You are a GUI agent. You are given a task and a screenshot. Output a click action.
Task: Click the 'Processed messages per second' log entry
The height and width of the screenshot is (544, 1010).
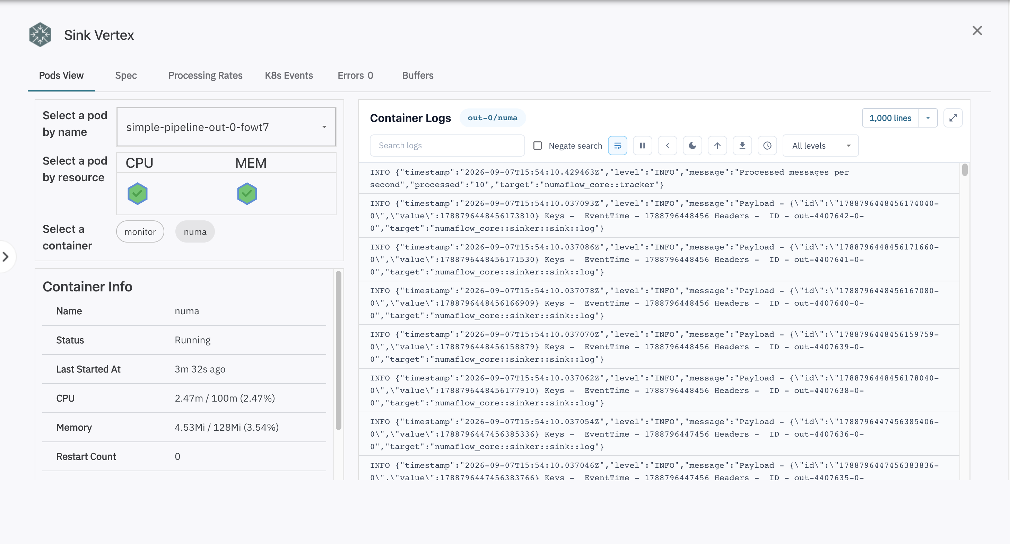(x=659, y=178)
